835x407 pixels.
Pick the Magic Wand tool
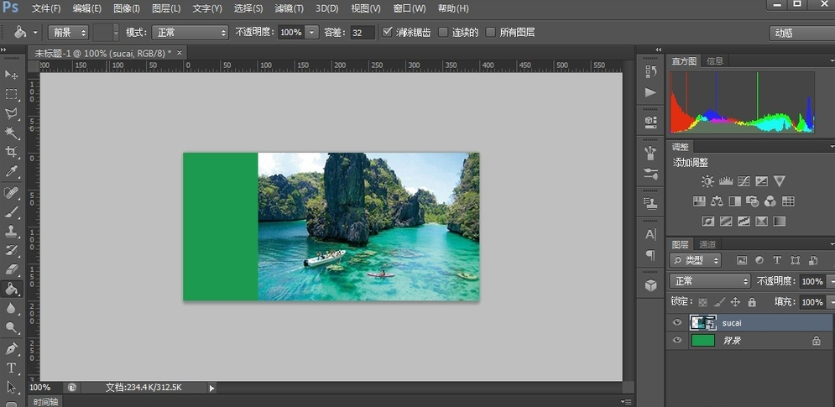[12, 133]
